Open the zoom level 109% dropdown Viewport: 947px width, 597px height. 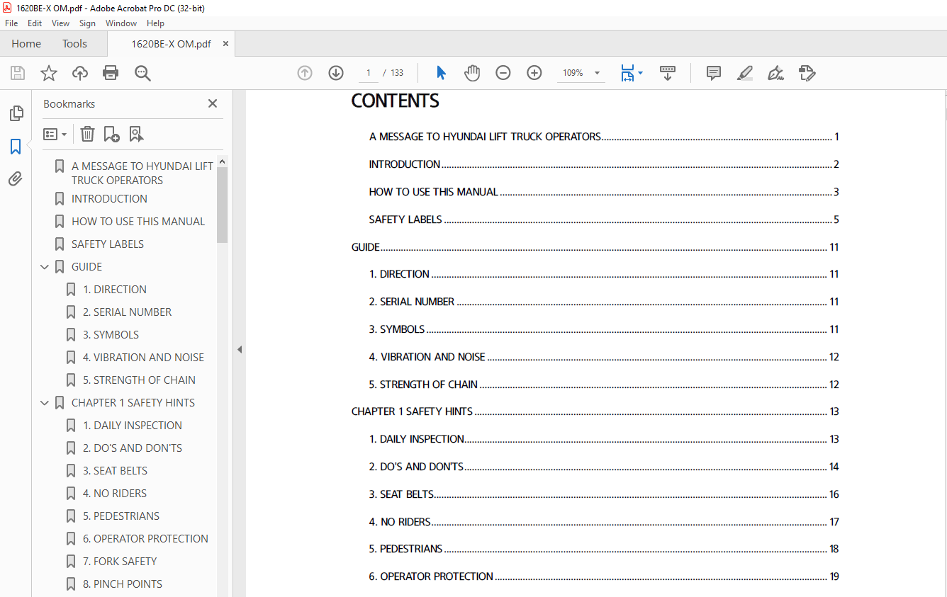tap(597, 73)
